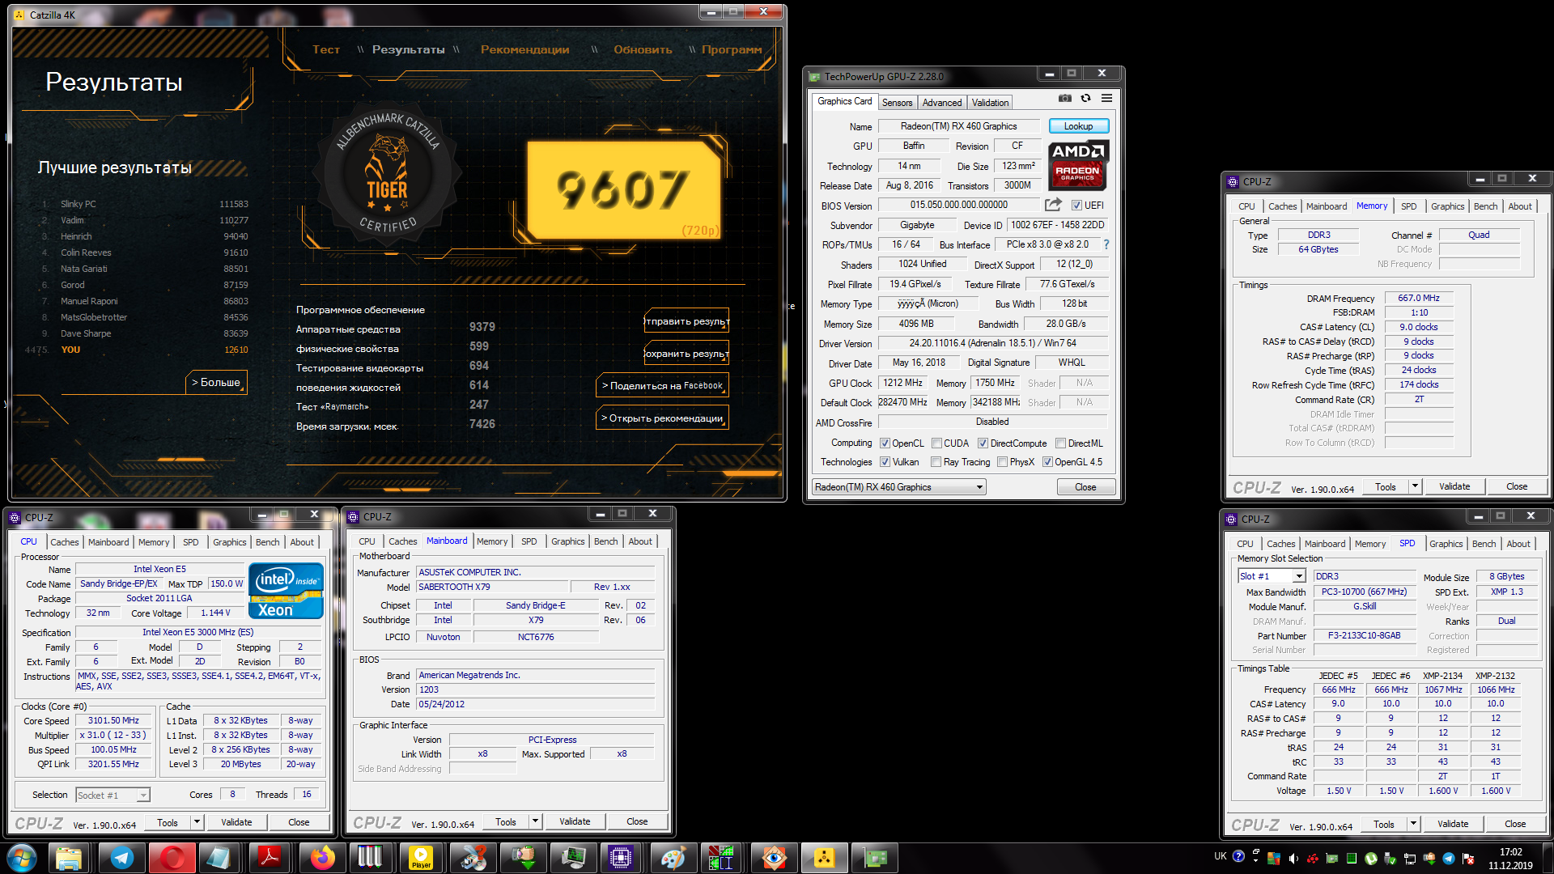Click the uTorrent tray icon
Image resolution: width=1554 pixels, height=874 pixels.
(1371, 859)
